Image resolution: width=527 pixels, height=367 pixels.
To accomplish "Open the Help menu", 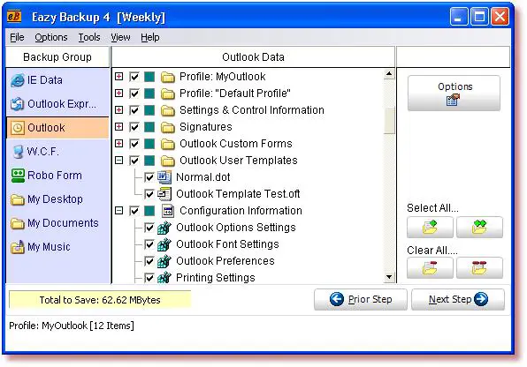I will pyautogui.click(x=150, y=37).
